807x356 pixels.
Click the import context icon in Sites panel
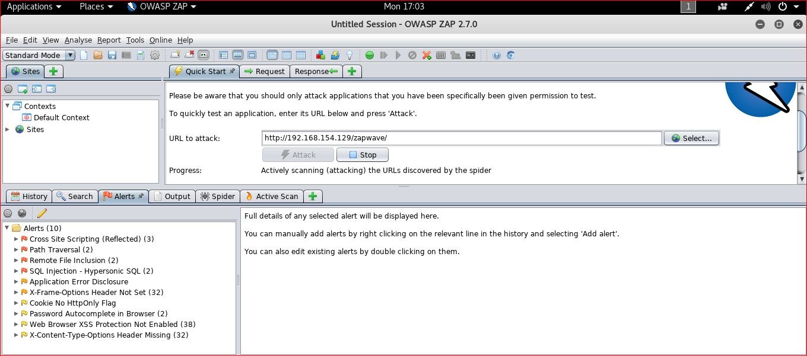37,89
